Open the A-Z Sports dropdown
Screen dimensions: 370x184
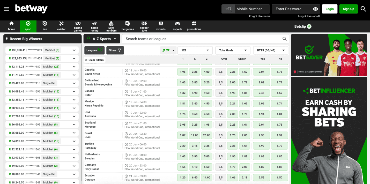[102, 39]
